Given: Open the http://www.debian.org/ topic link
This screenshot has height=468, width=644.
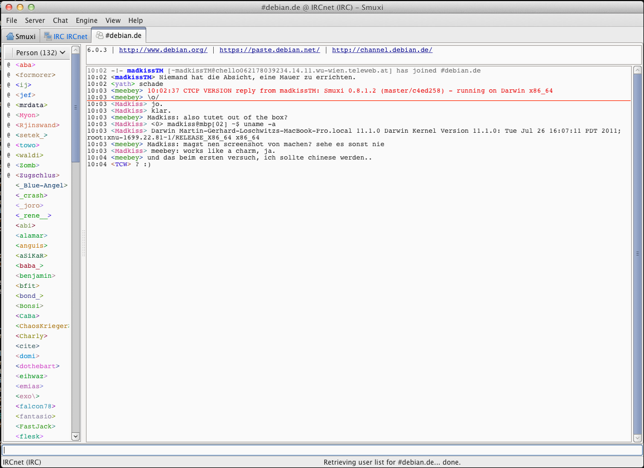Looking at the screenshot, I should [x=163, y=50].
